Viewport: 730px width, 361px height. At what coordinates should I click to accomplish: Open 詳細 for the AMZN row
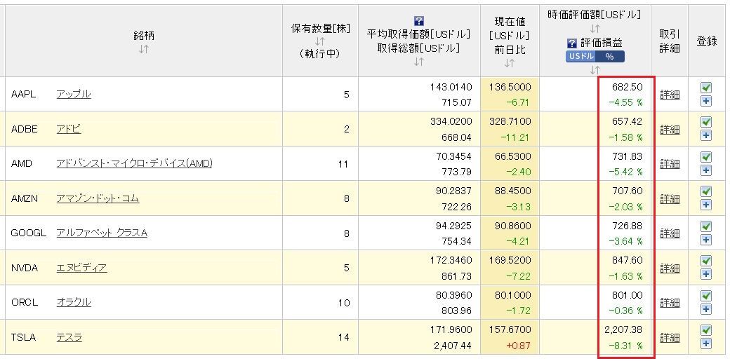click(670, 198)
